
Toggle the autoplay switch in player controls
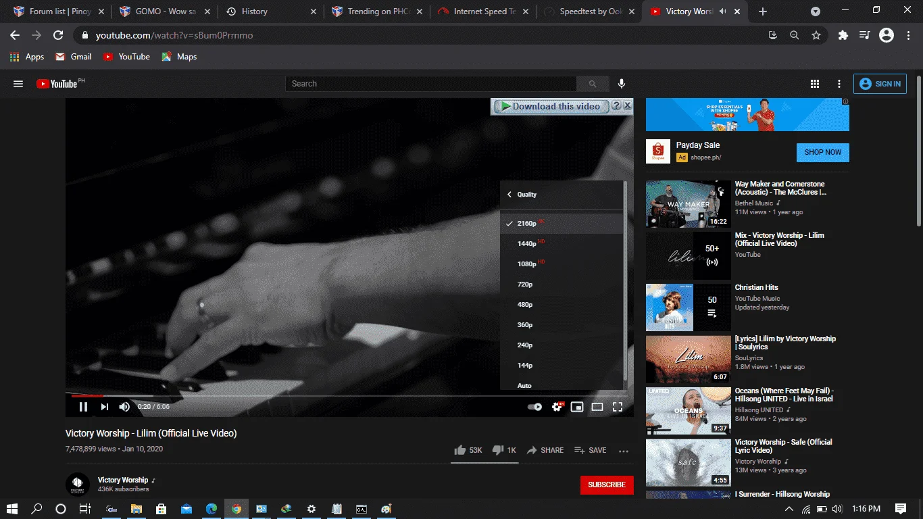534,407
